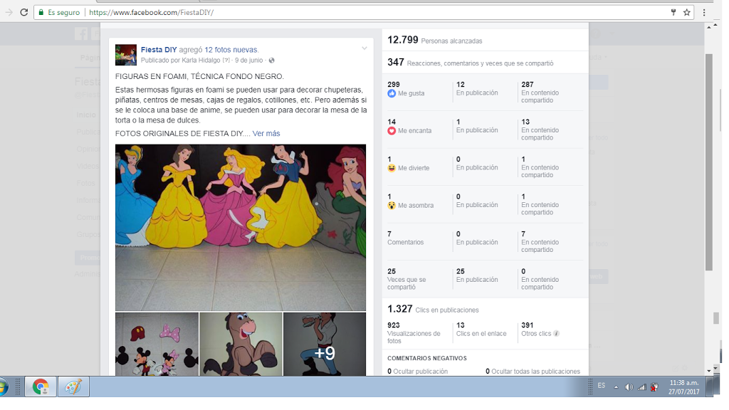Open the '+9' more photos thumbnail
Screen dimensions: 729x410
click(x=325, y=344)
